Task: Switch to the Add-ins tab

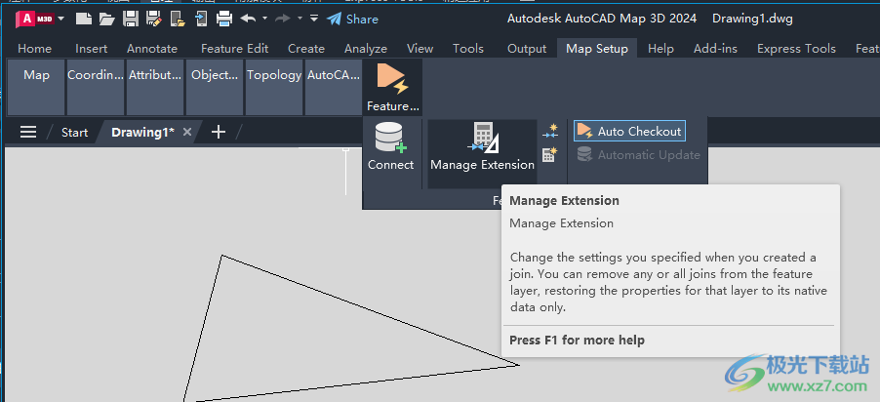Action: click(x=715, y=49)
